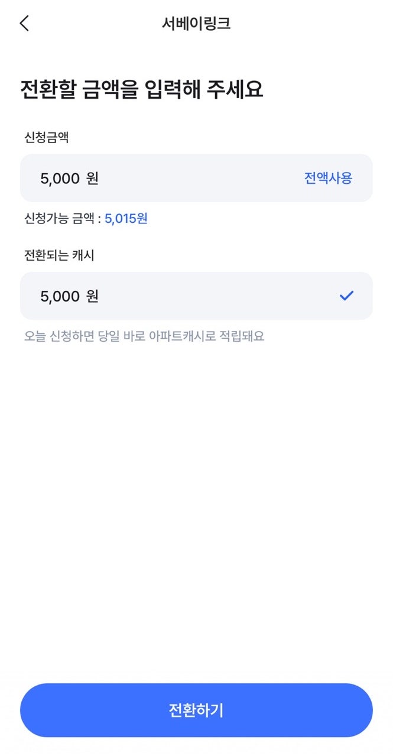Screen dimensions: 393x756
Task: Click the 원 unit in 신청금액 field
Action: click(92, 178)
